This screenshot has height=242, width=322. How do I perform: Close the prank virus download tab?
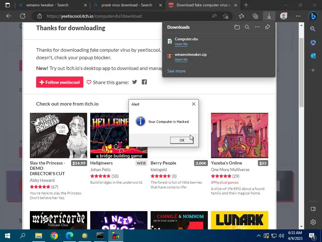(x=161, y=5)
